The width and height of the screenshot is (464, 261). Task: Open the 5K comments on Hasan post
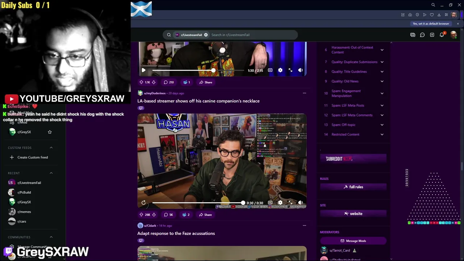[x=169, y=215]
